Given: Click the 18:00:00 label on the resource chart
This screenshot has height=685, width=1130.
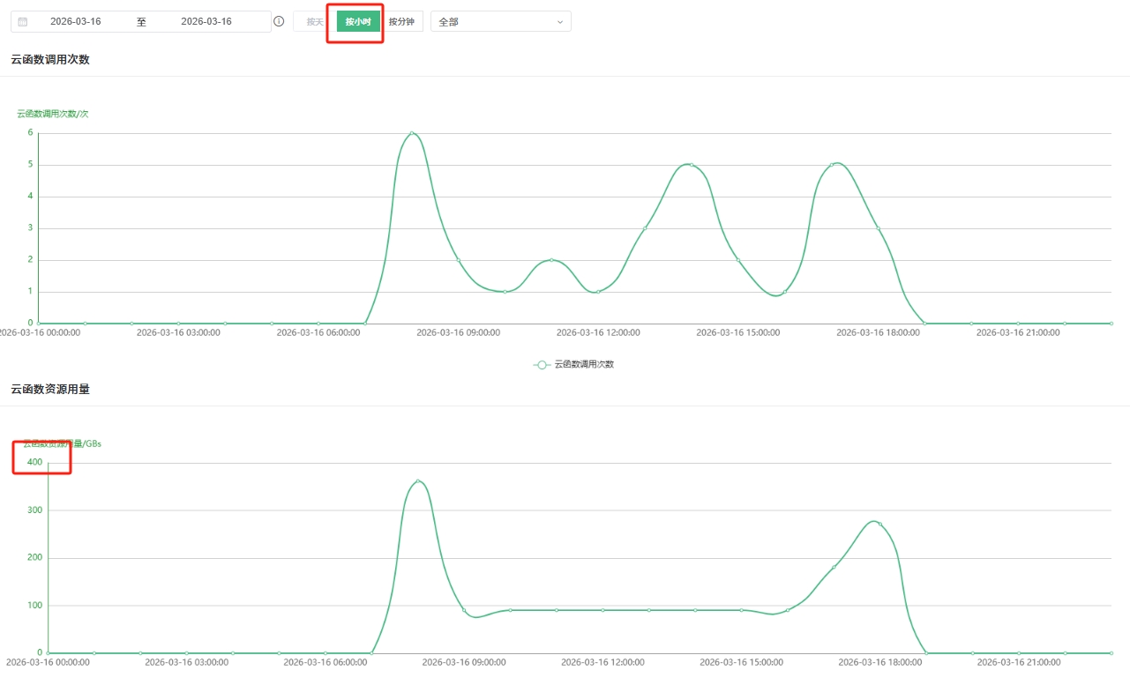Looking at the screenshot, I should (x=879, y=662).
